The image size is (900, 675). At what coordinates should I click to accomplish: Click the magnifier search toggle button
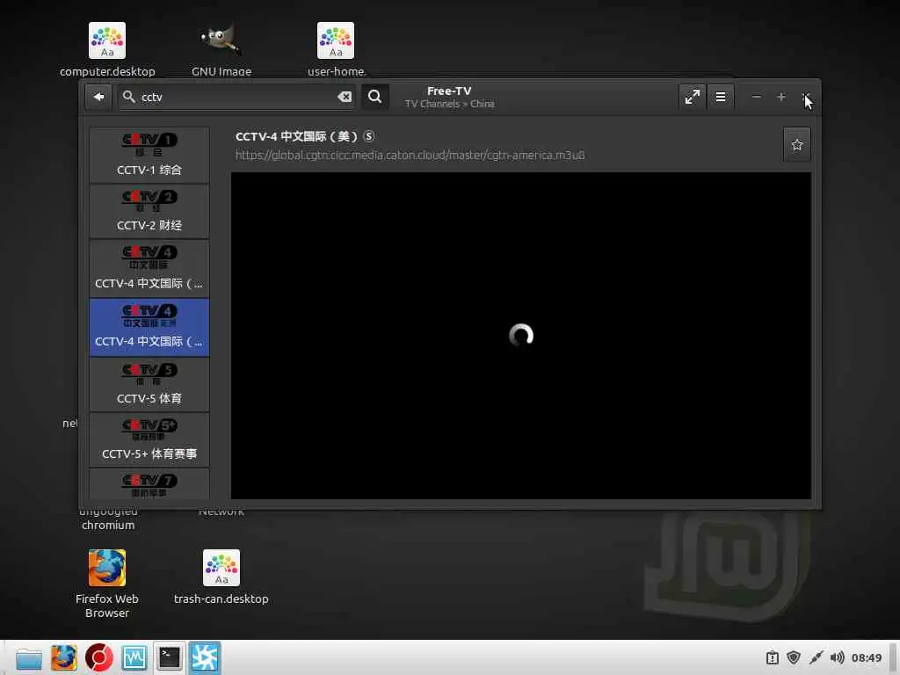click(x=374, y=97)
